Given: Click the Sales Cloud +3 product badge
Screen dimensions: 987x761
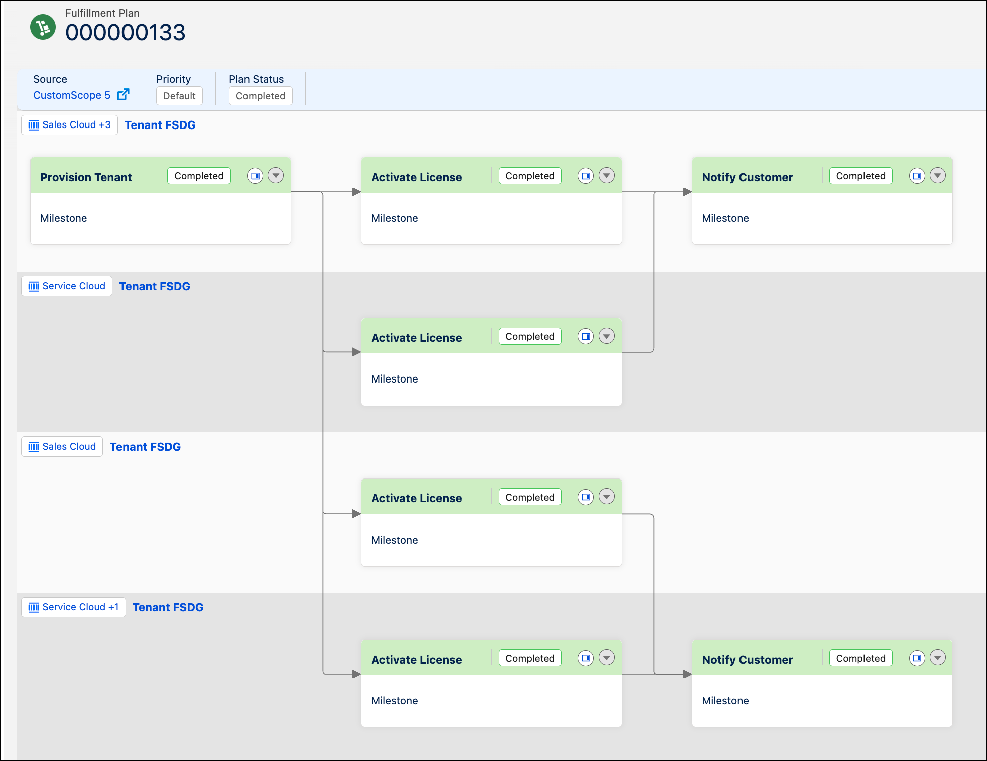Looking at the screenshot, I should (70, 125).
